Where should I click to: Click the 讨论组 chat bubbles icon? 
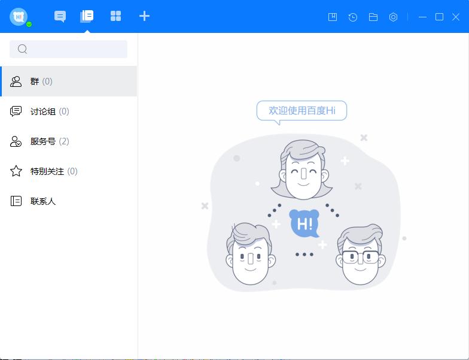[16, 111]
